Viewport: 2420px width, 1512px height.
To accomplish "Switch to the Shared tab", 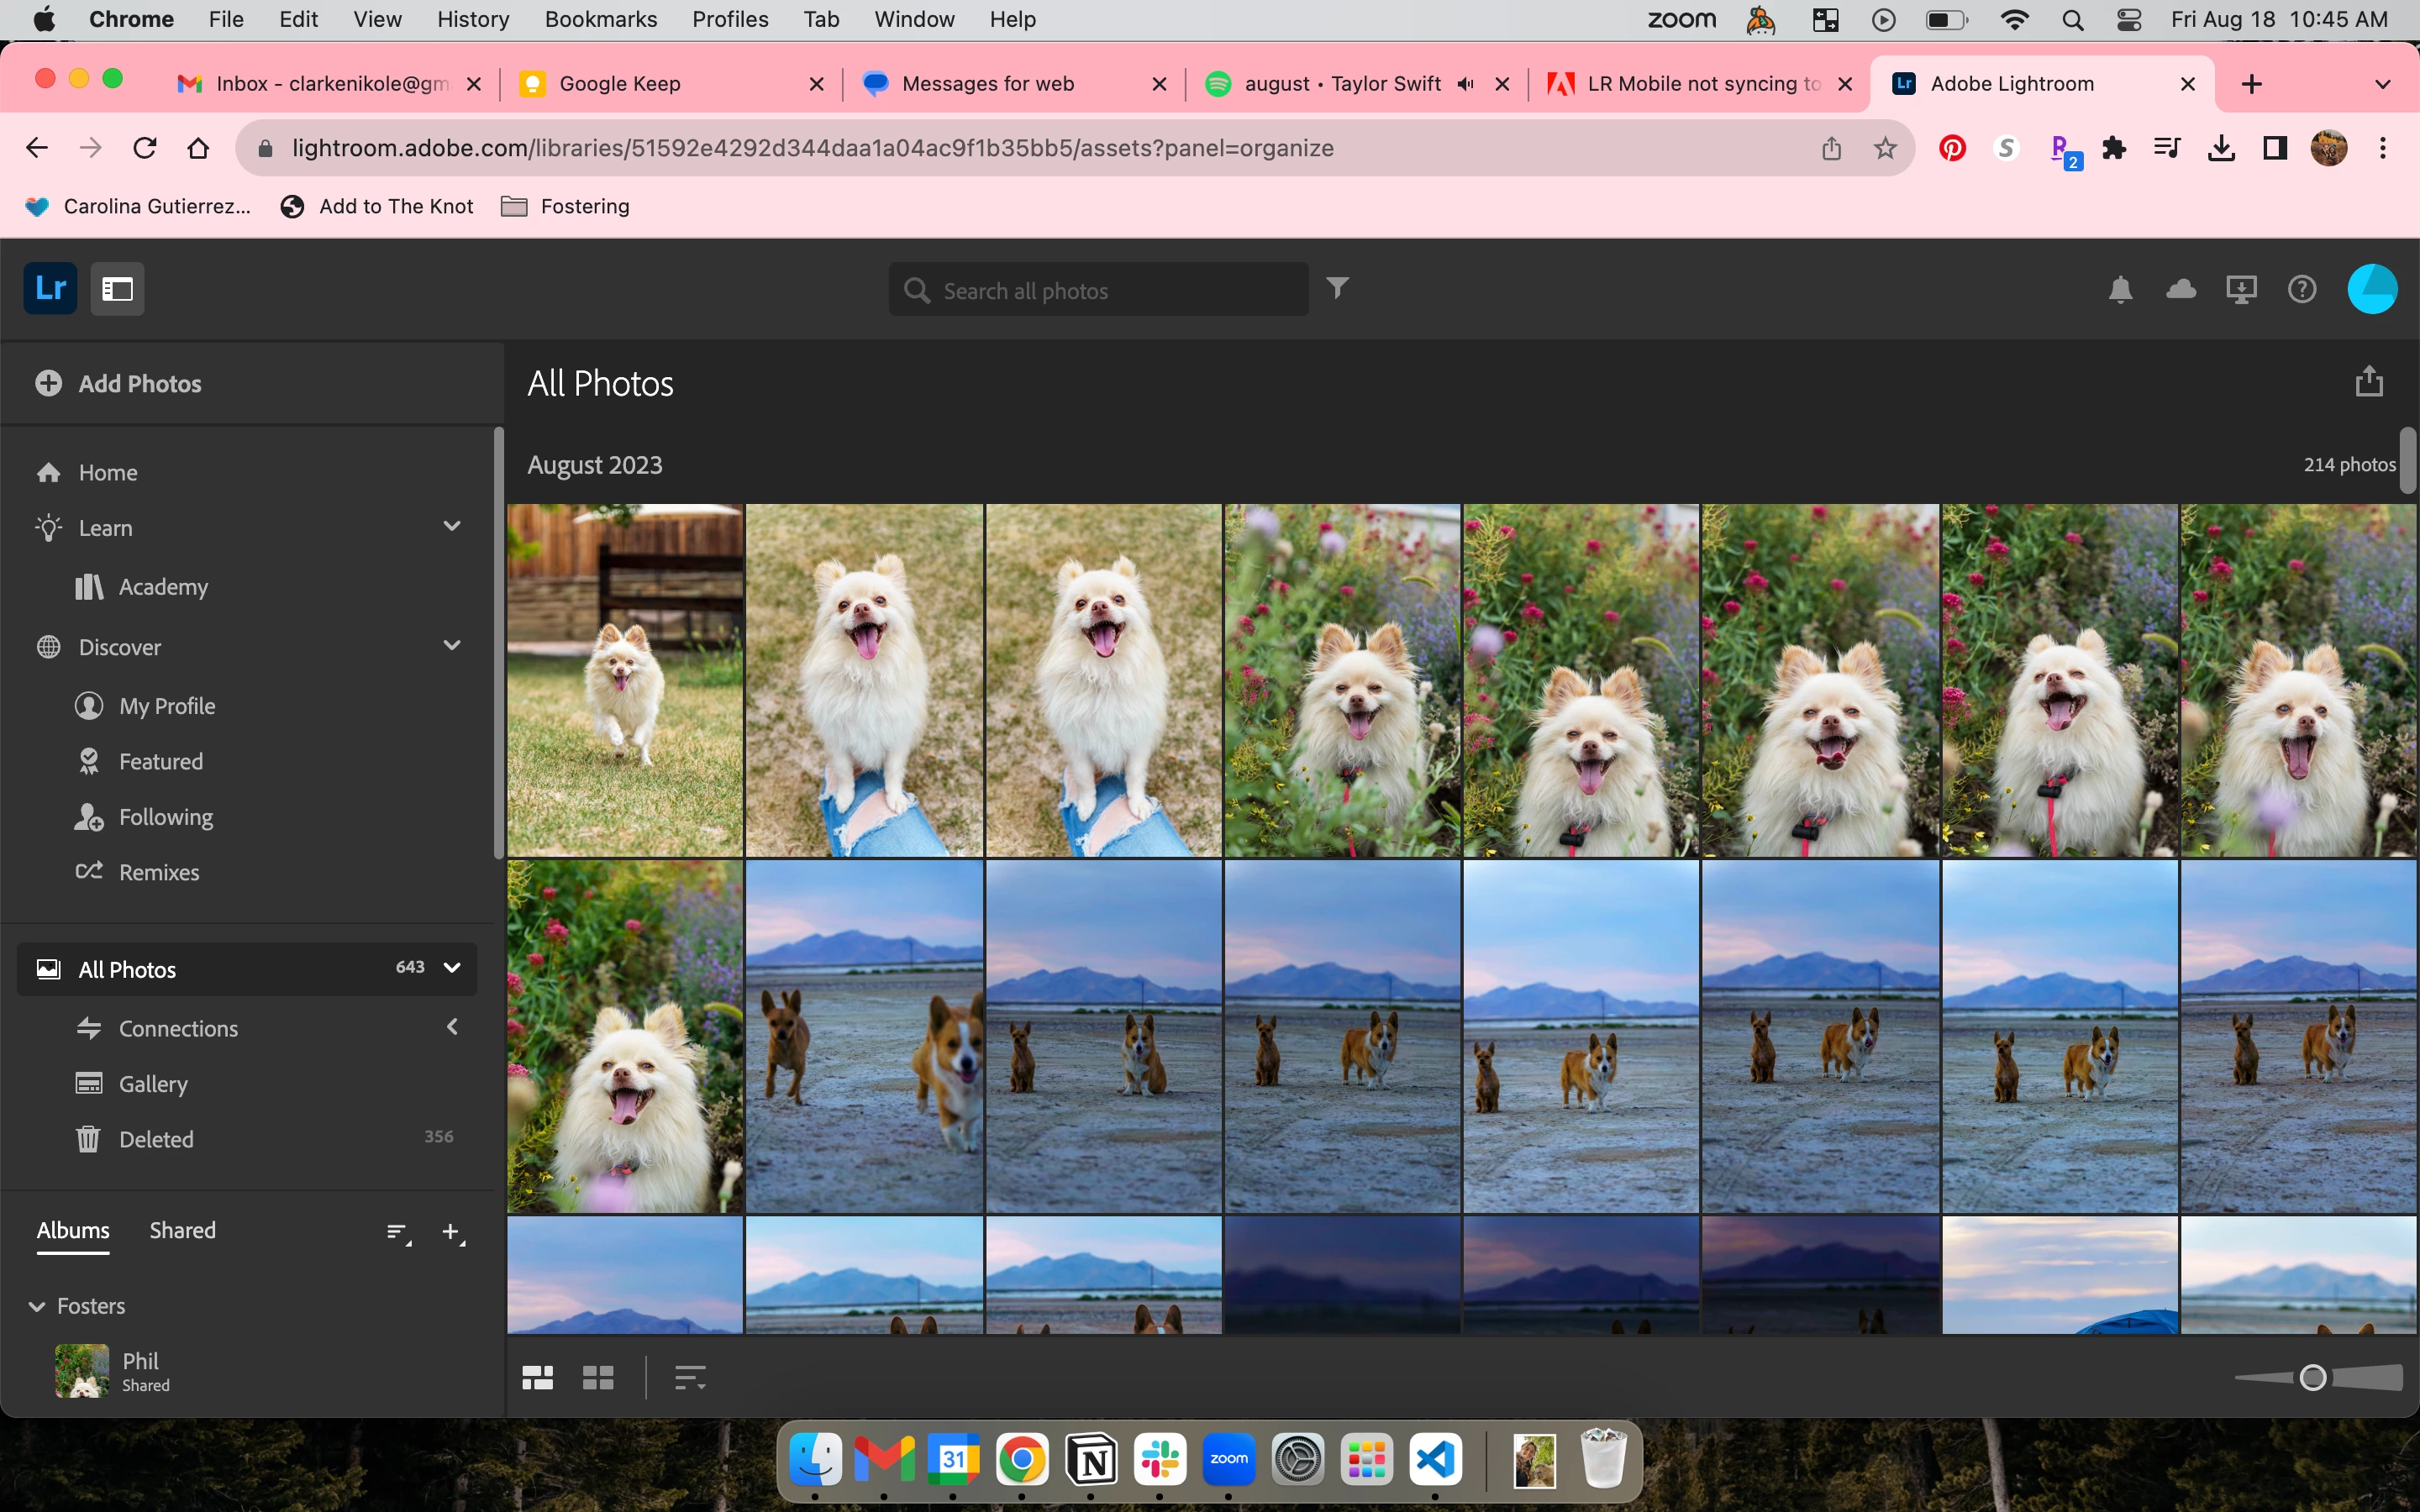I will (182, 1230).
